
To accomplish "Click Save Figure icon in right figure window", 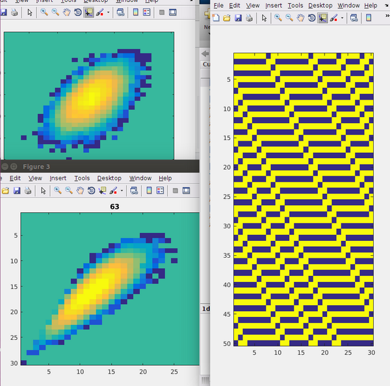I will (238, 18).
